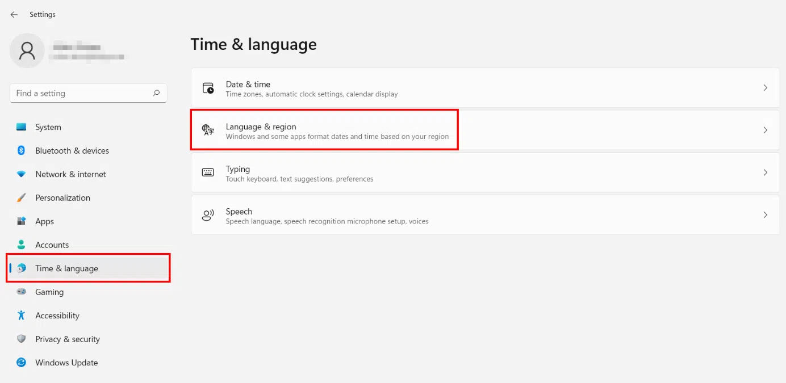This screenshot has height=383, width=786.
Task: Click the search magnifier icon
Action: [156, 93]
